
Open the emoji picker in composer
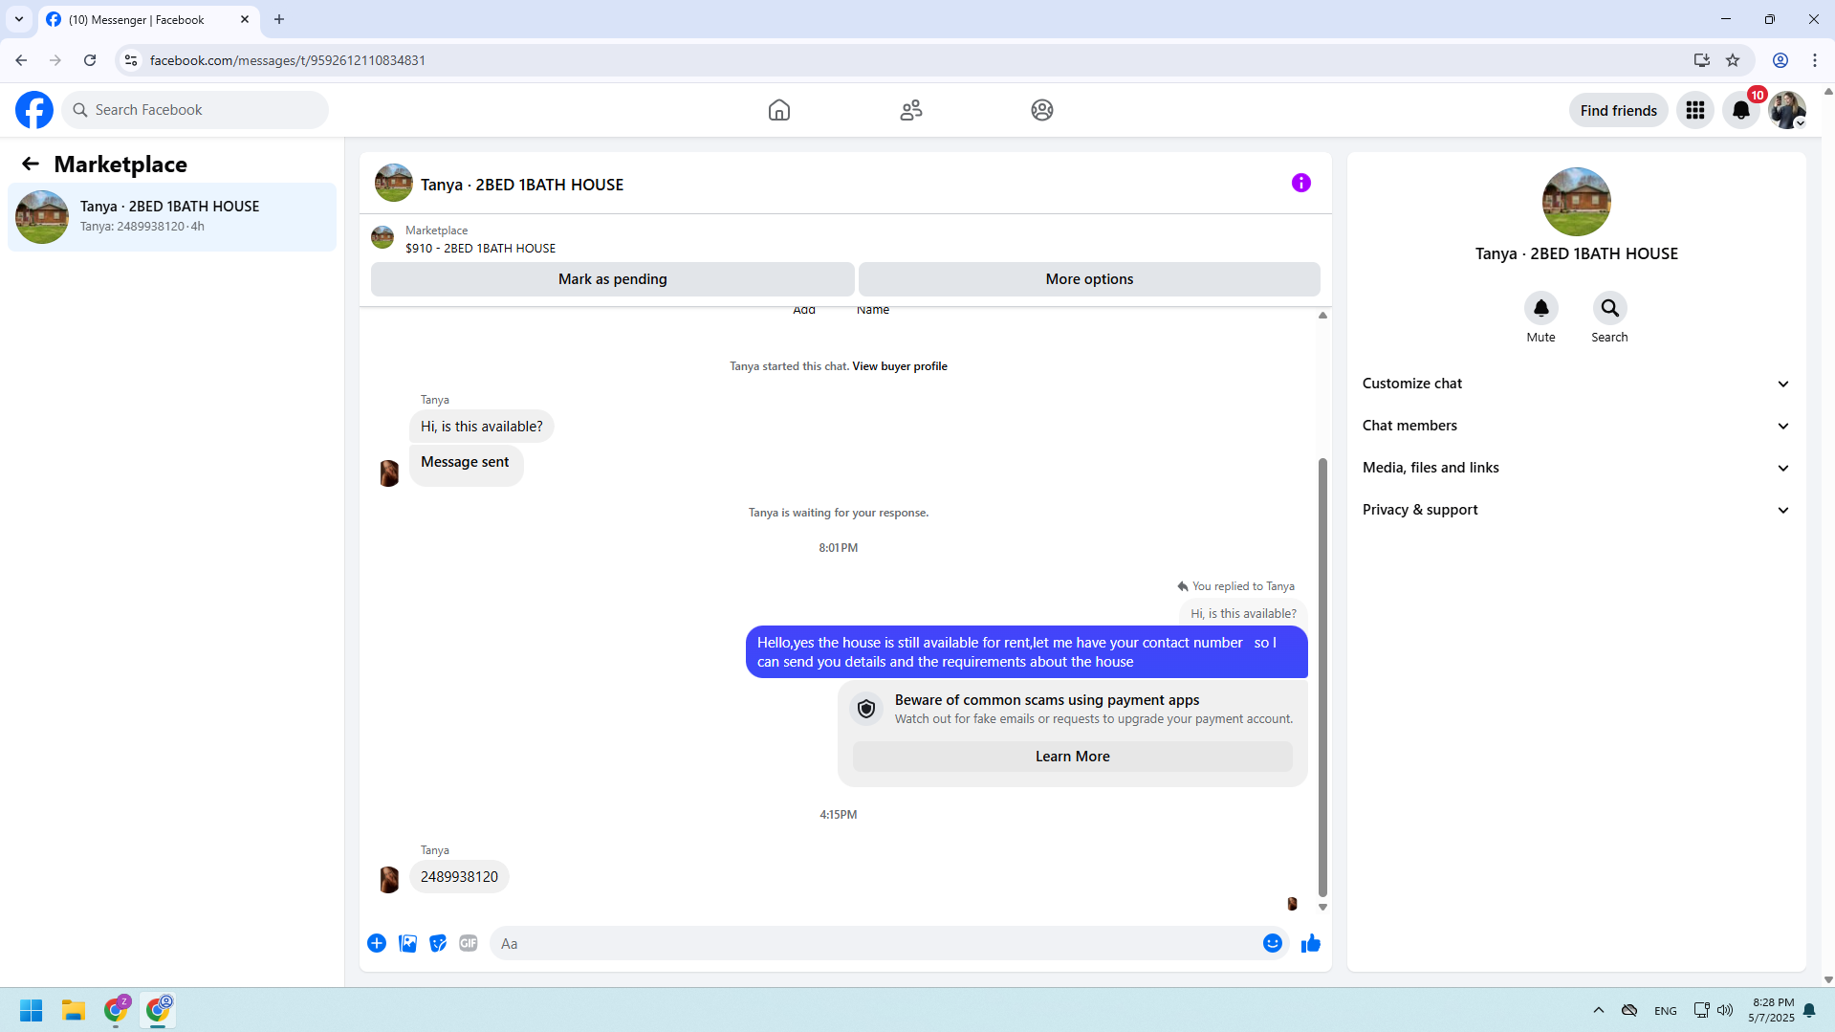pos(1273,943)
